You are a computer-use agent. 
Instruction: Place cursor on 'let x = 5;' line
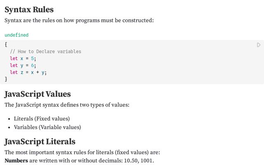pyautogui.click(x=23, y=59)
